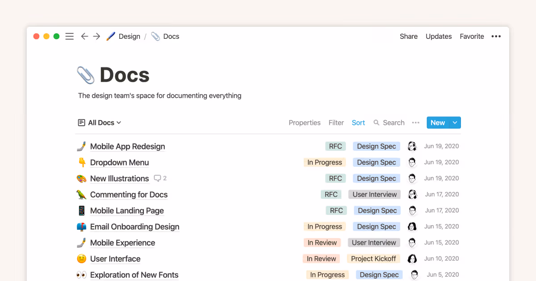Open the Mobile App Redesign document
Screen dimensions: 536x281
[127, 146]
